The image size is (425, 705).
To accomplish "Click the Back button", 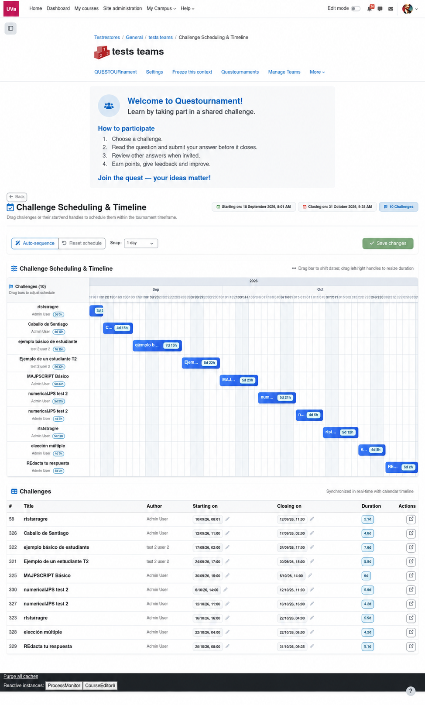I will click(17, 197).
